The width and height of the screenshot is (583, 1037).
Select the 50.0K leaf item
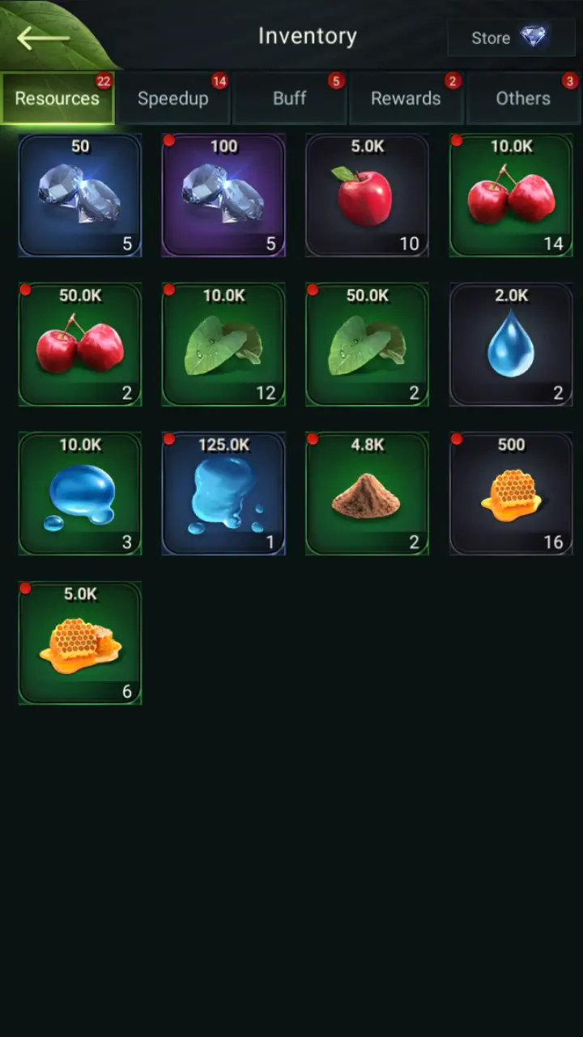tap(367, 344)
